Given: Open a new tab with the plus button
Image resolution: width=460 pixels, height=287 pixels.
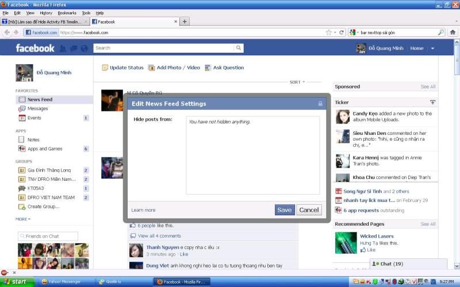Looking at the screenshot, I should [x=185, y=22].
